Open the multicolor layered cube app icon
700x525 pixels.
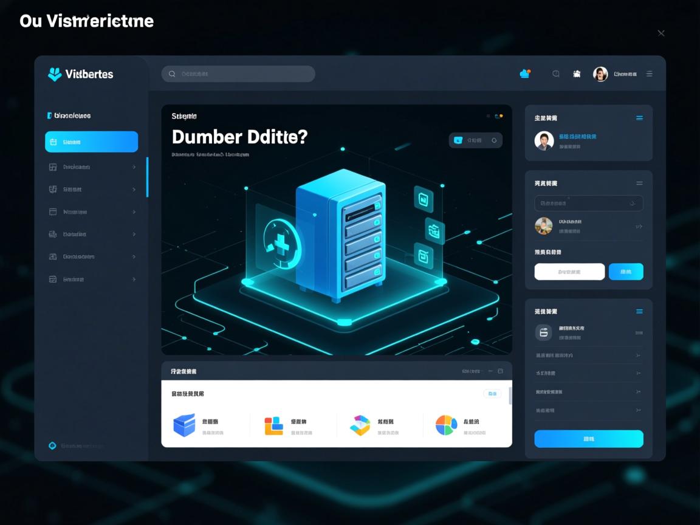coord(360,425)
